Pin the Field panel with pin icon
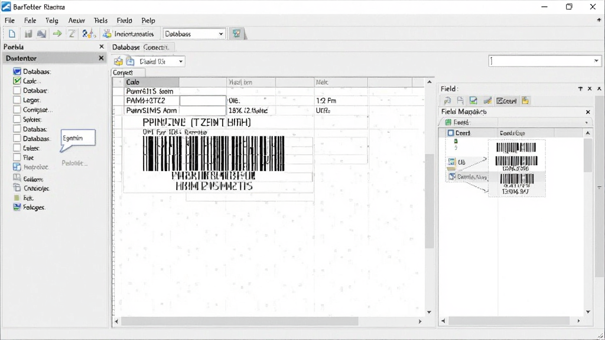This screenshot has width=605, height=340. (x=580, y=89)
